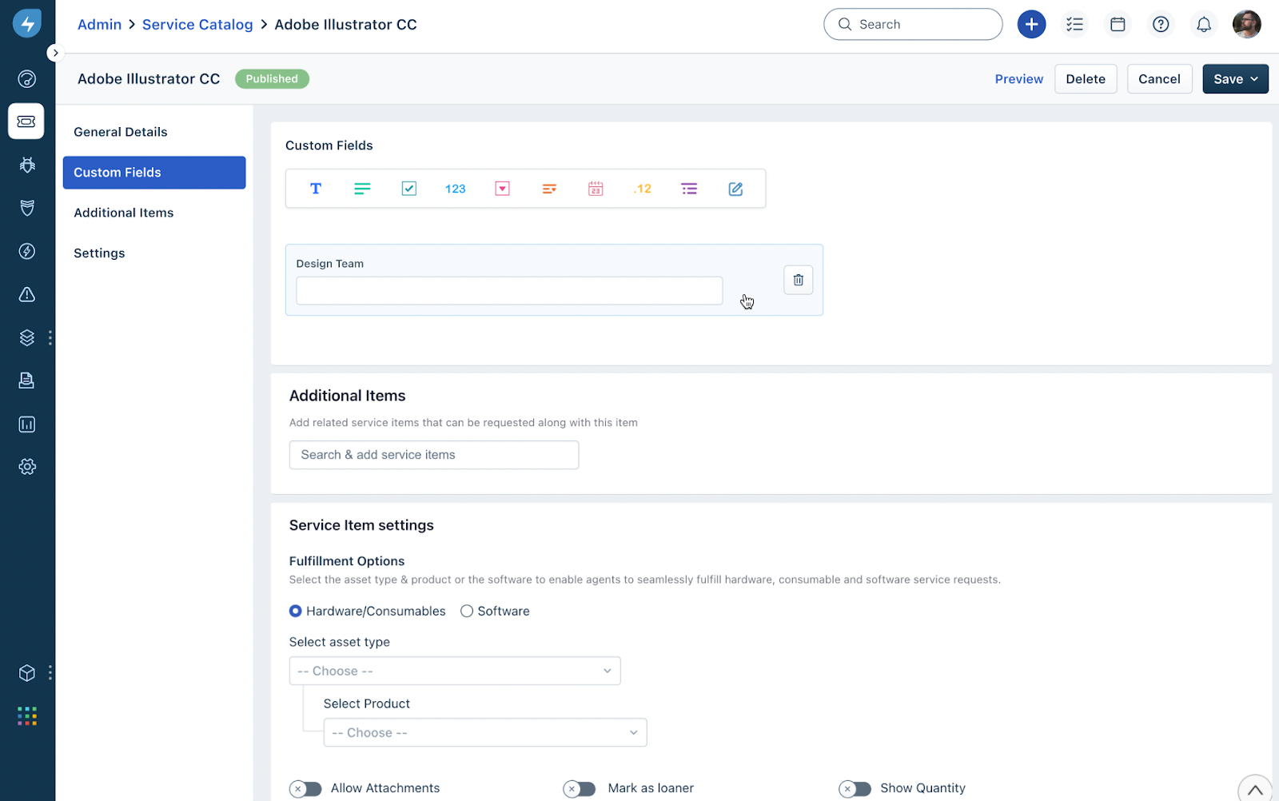Open the calendar icon in header
The height and width of the screenshot is (801, 1279).
pos(1118,24)
